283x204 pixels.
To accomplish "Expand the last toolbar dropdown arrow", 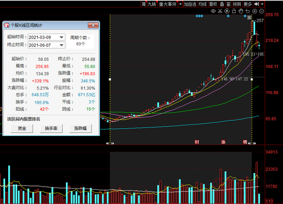I will [262, 4].
